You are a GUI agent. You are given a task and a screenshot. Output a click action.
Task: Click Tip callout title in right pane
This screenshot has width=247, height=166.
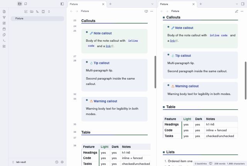point(183,56)
